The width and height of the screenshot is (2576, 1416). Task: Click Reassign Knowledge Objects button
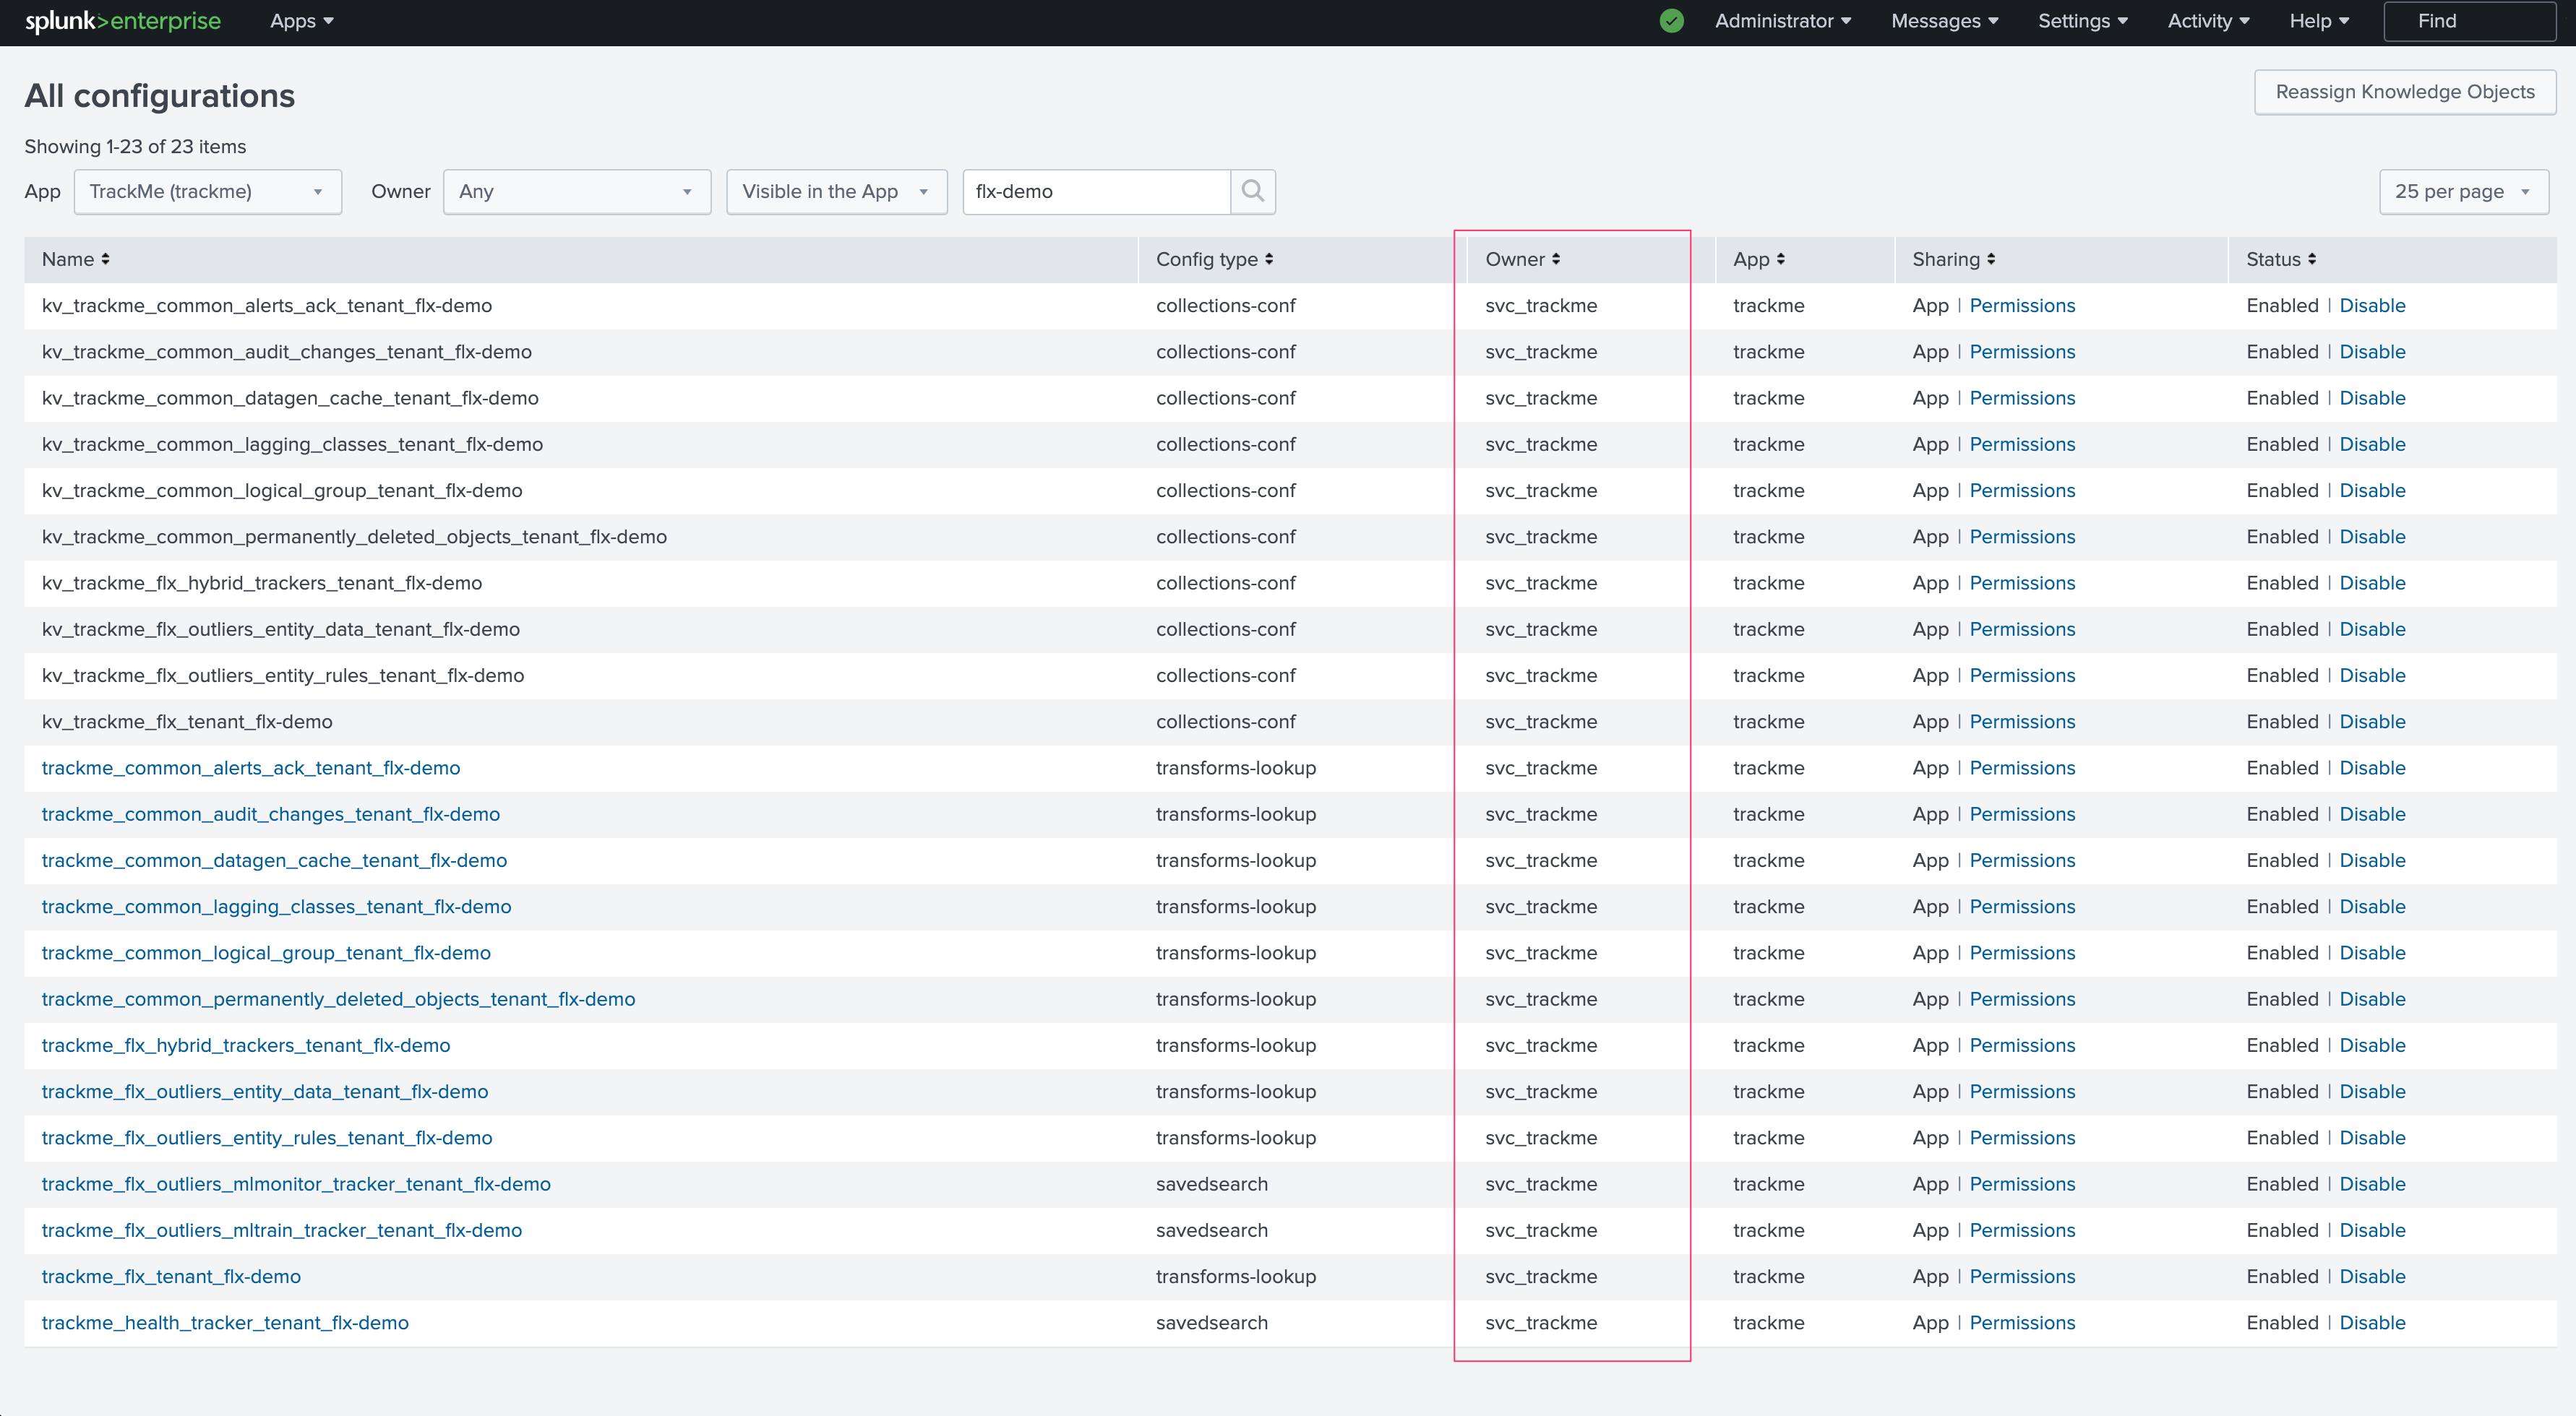pyautogui.click(x=2404, y=92)
